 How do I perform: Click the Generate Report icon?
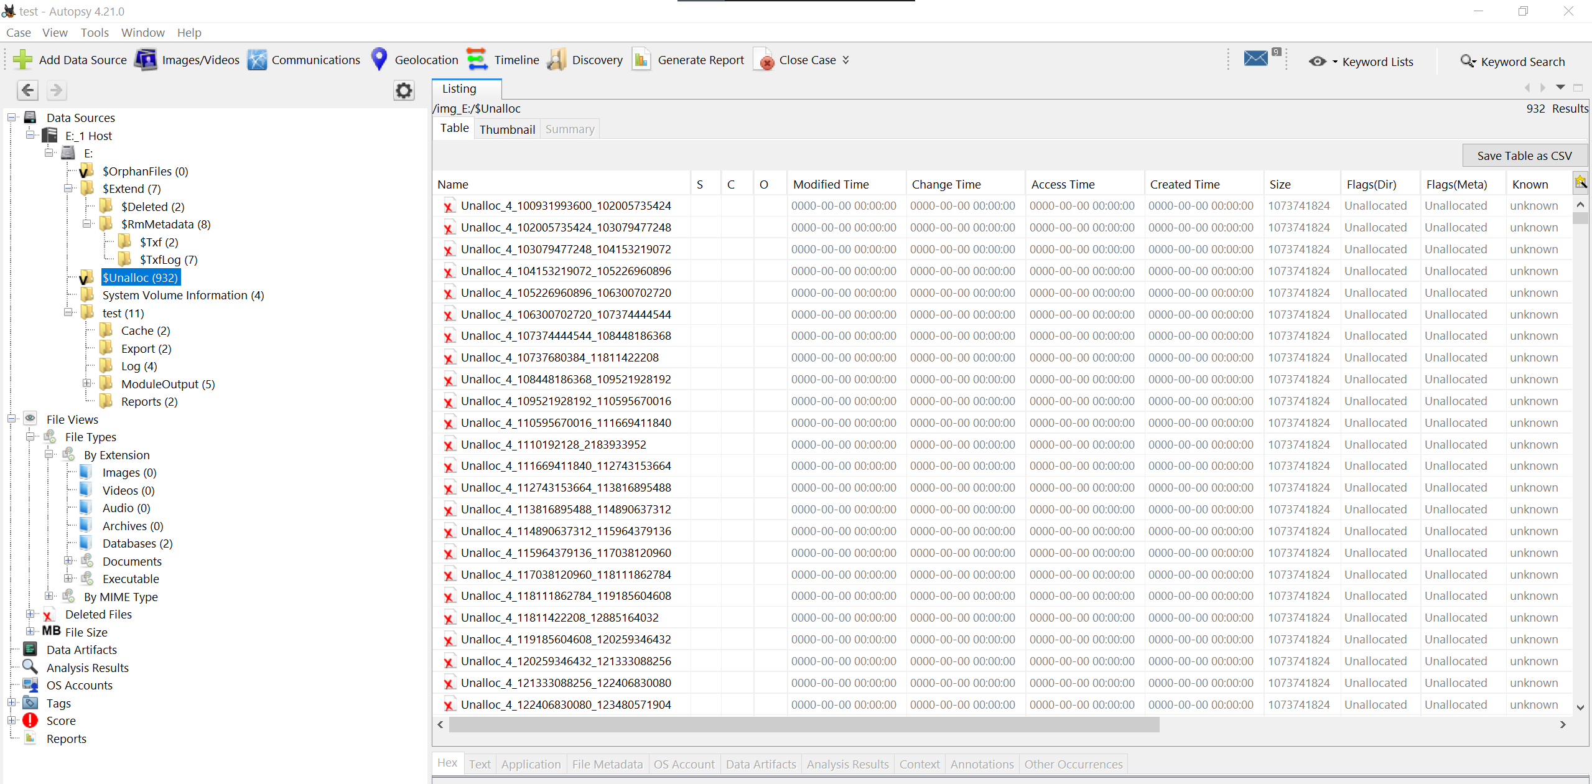[x=641, y=60]
